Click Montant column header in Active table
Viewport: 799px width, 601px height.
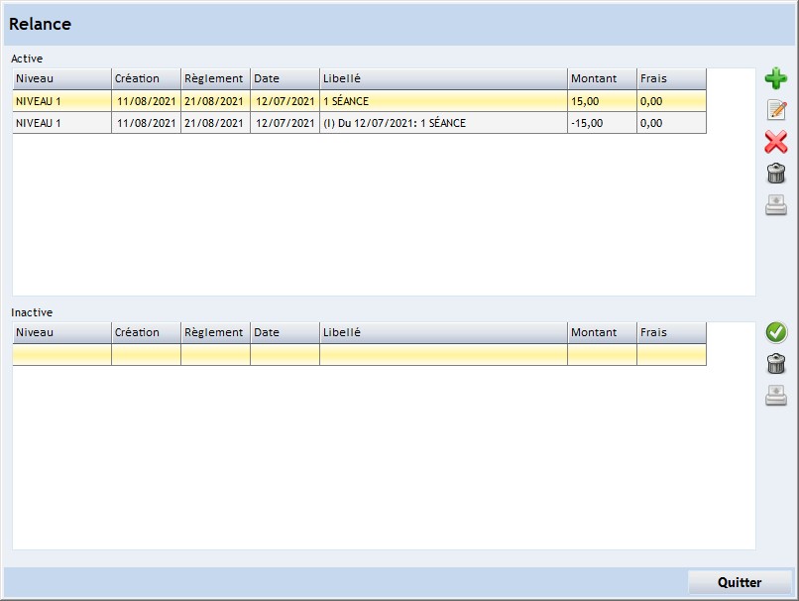click(x=602, y=78)
